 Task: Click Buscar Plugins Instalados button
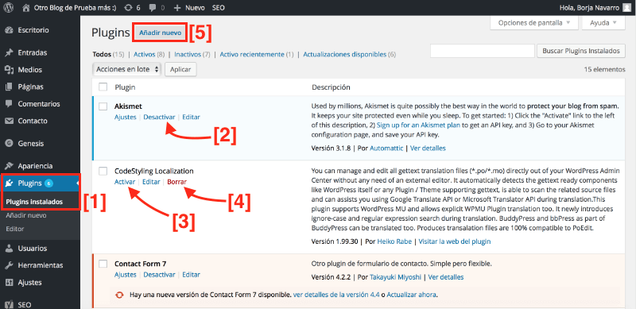[x=581, y=51]
